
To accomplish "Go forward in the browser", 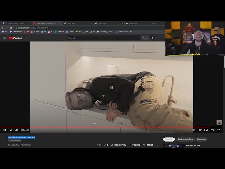I will [7, 28].
